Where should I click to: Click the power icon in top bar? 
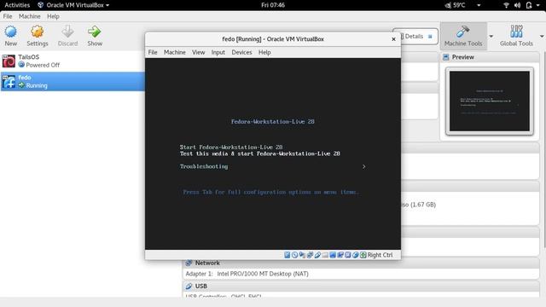pyautogui.click(x=529, y=5)
